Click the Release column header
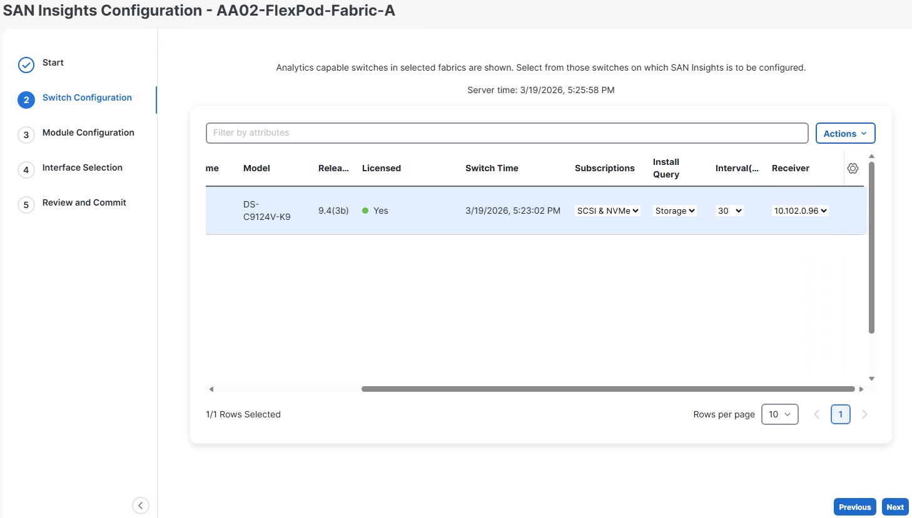The width and height of the screenshot is (912, 518). pos(333,168)
